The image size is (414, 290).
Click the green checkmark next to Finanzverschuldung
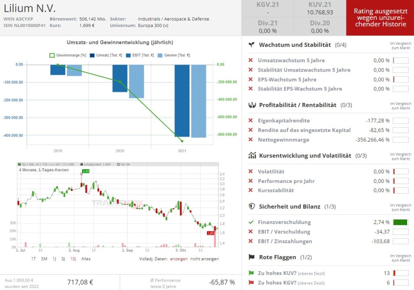(x=251, y=222)
